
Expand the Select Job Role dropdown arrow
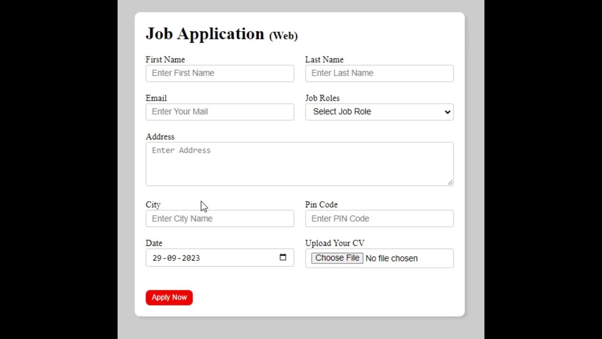(x=447, y=112)
